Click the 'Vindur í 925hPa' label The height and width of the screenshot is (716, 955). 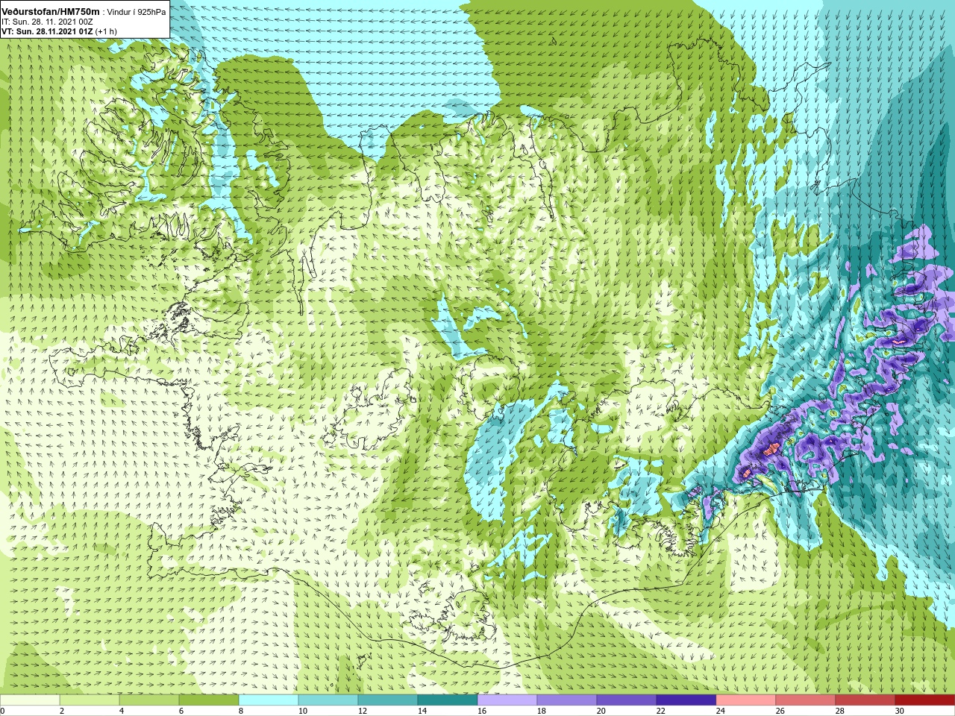click(137, 13)
